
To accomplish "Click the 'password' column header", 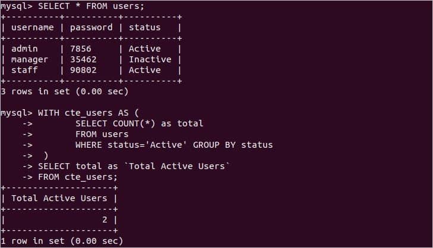I will [x=91, y=27].
